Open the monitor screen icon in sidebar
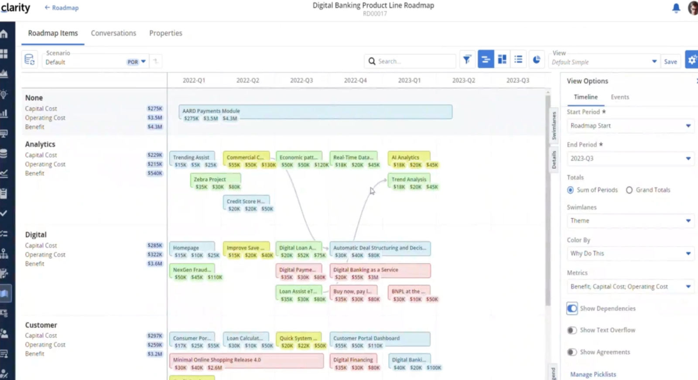The width and height of the screenshot is (698, 380). point(4,133)
